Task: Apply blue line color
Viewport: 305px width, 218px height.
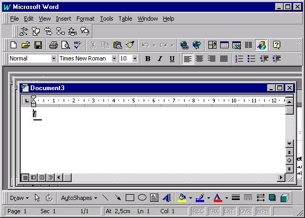Action: tap(200, 198)
